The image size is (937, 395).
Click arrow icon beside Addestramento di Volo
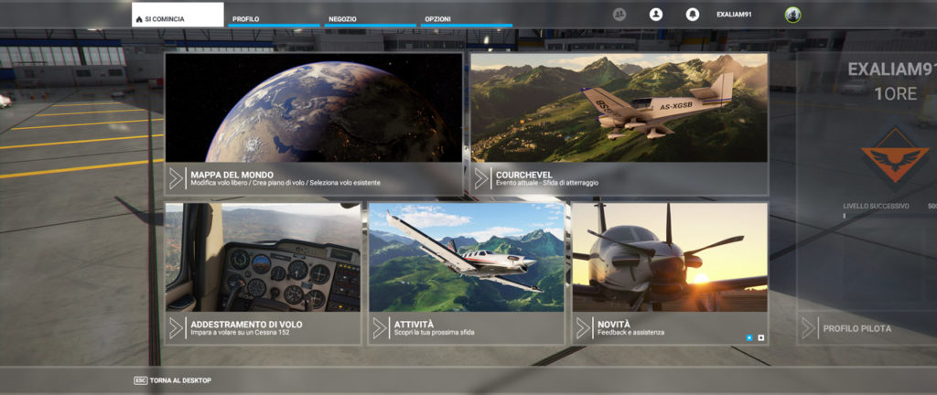point(177,328)
